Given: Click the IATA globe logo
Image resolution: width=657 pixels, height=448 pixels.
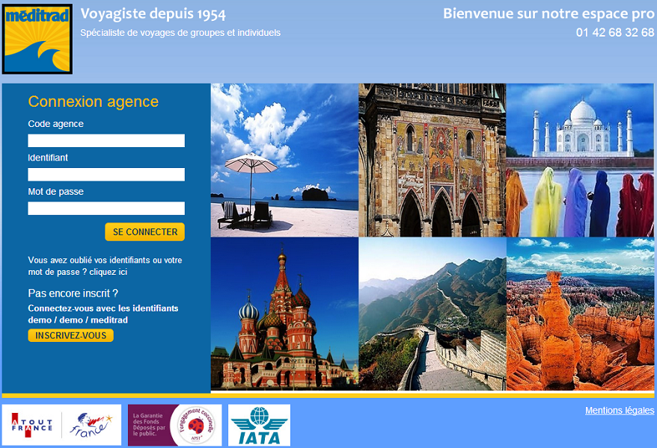Looking at the screenshot, I should tap(260, 424).
